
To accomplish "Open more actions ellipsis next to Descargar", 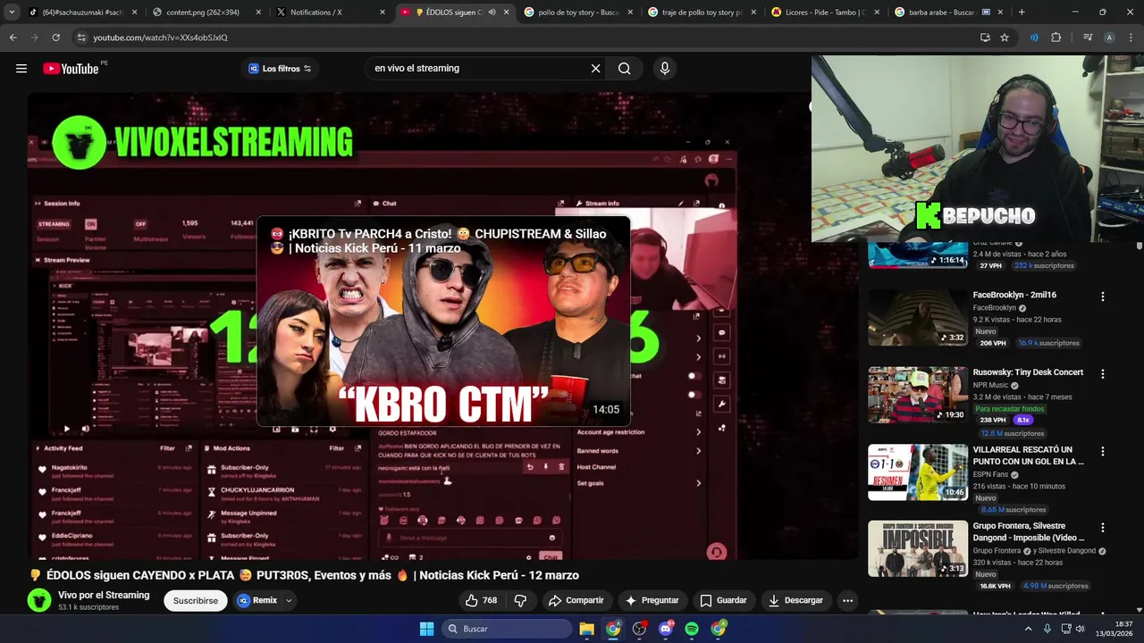I will pos(847,600).
